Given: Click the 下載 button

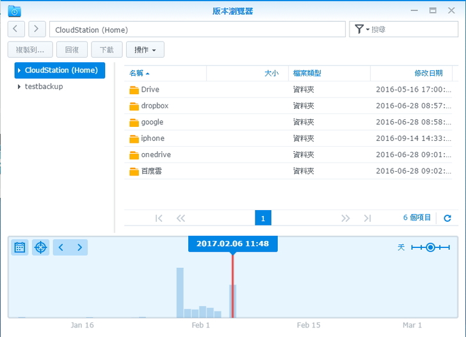Looking at the screenshot, I should pyautogui.click(x=106, y=50).
